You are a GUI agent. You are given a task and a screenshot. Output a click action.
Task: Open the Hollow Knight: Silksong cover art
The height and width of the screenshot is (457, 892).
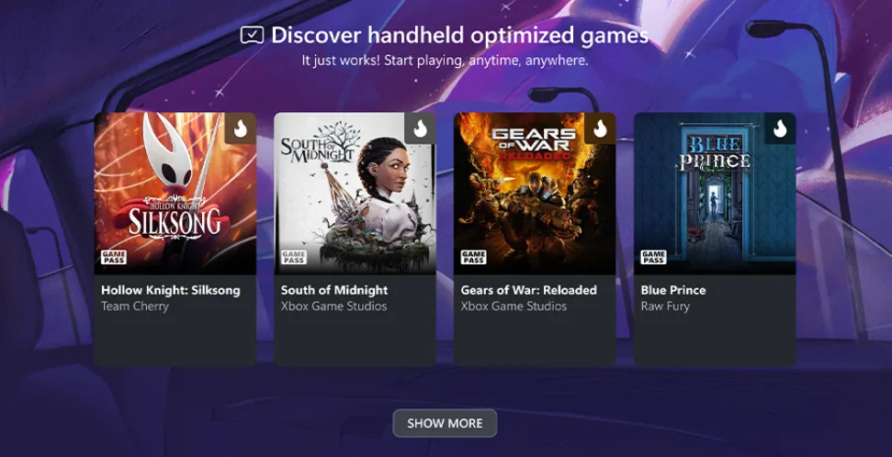coord(175,194)
